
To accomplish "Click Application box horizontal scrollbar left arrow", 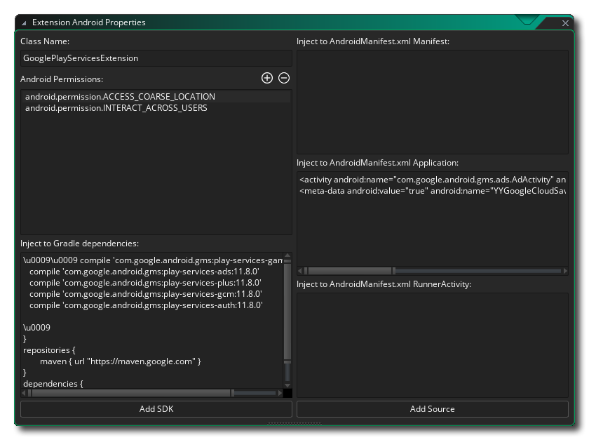I will coord(300,271).
